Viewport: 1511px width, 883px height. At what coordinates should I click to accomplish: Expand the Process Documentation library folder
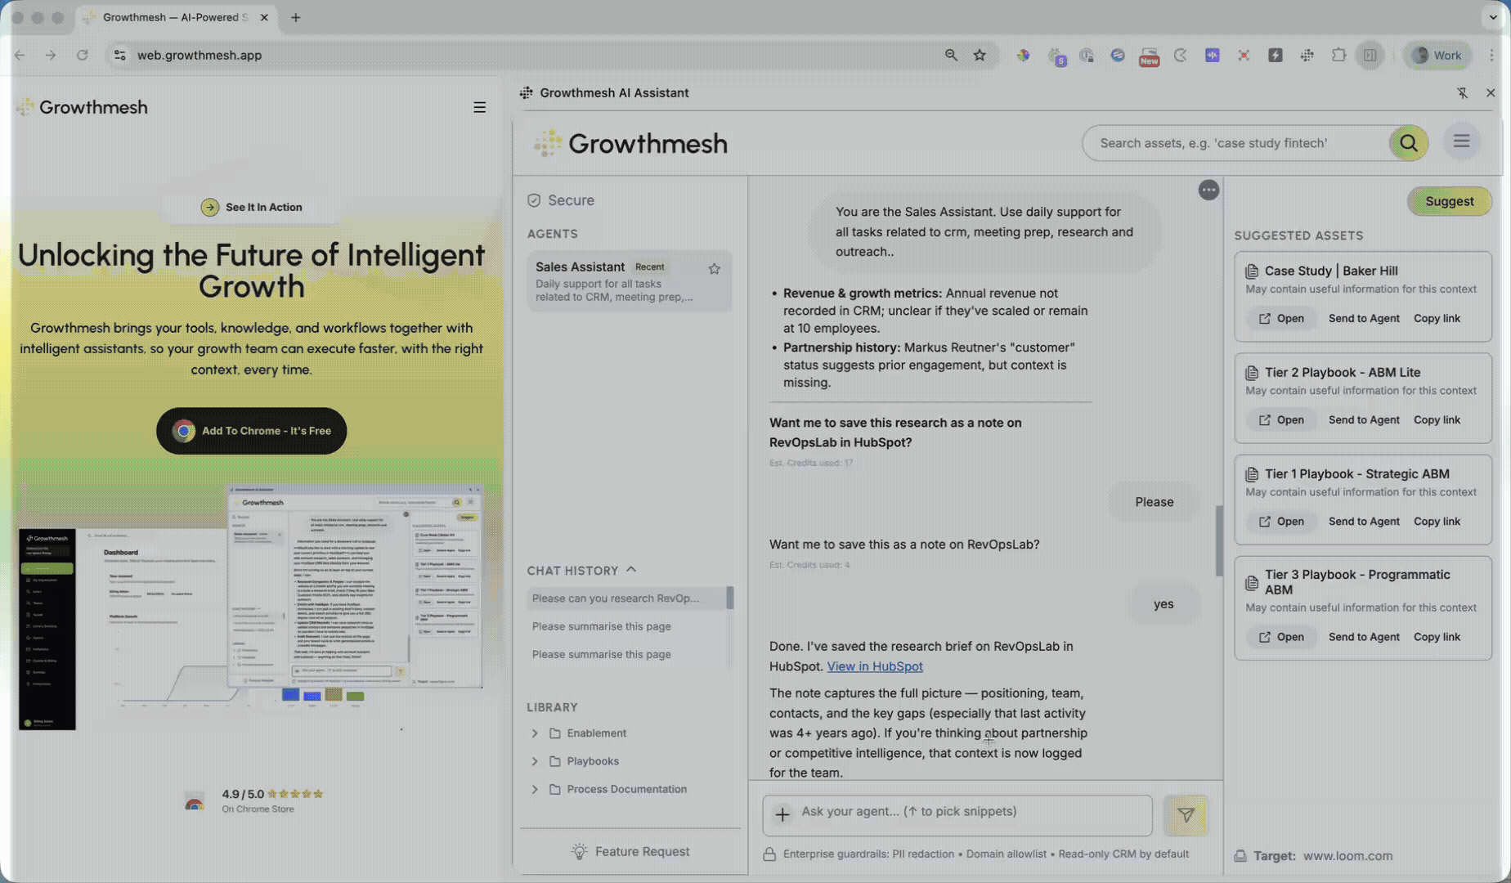click(x=535, y=789)
